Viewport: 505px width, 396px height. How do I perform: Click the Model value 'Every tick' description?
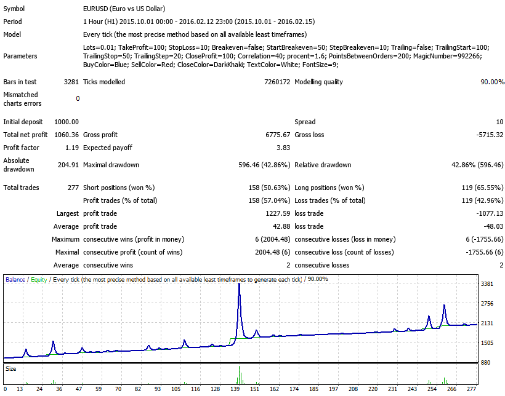(x=195, y=34)
